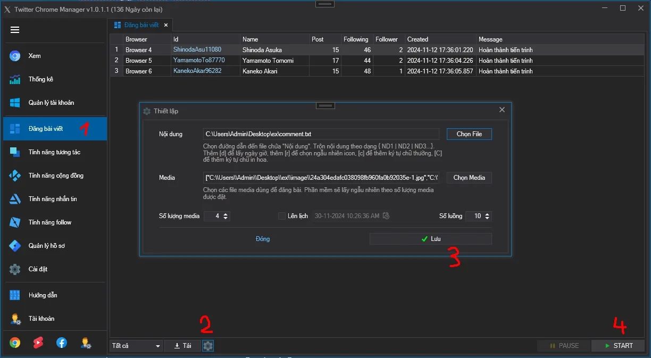Select the Shinoda Asuka name cell
The image size is (651, 358).
point(274,50)
